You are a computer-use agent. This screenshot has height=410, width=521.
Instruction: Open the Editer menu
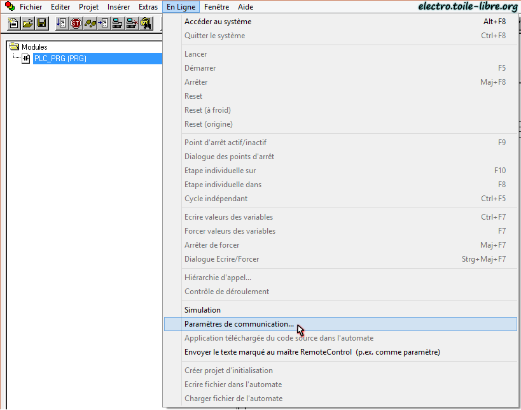60,6
